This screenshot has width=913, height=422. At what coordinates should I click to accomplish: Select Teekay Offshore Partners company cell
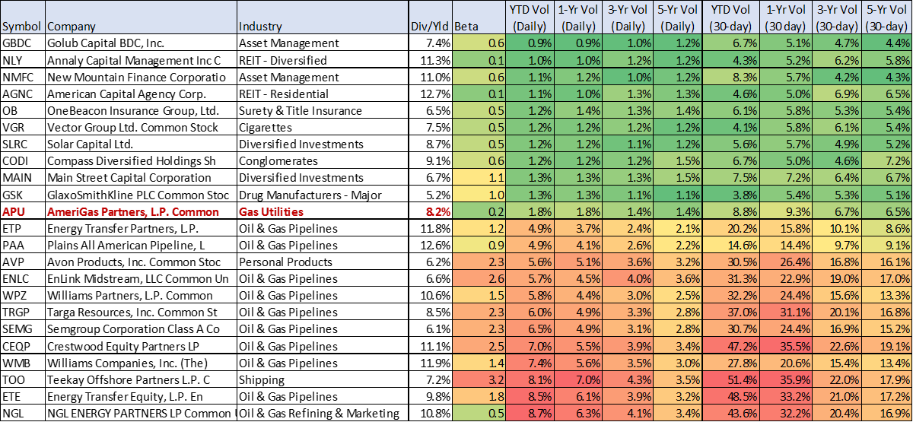[141, 380]
